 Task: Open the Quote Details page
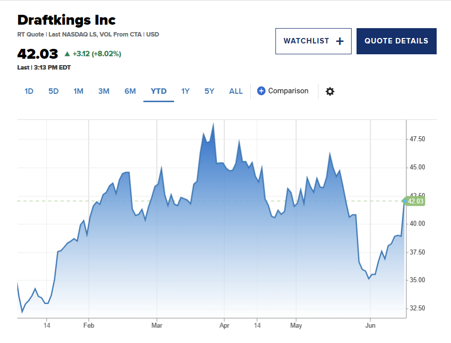(x=396, y=41)
